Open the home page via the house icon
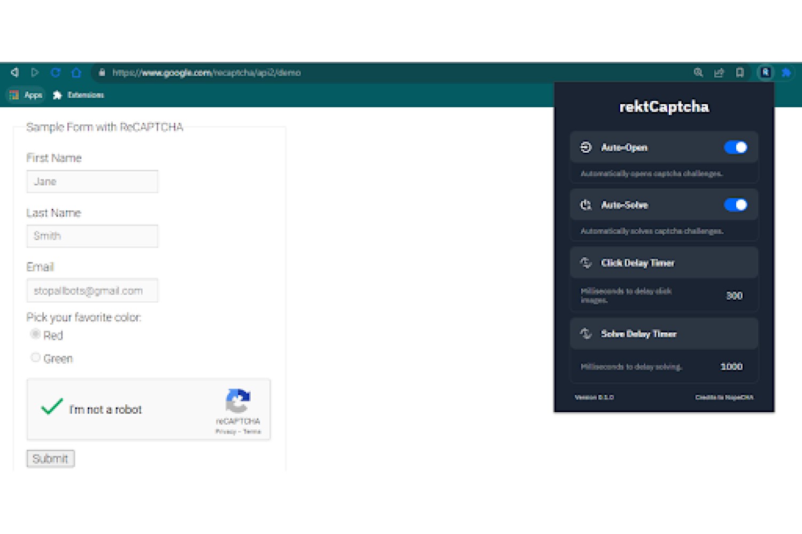The width and height of the screenshot is (802, 534). click(x=76, y=72)
